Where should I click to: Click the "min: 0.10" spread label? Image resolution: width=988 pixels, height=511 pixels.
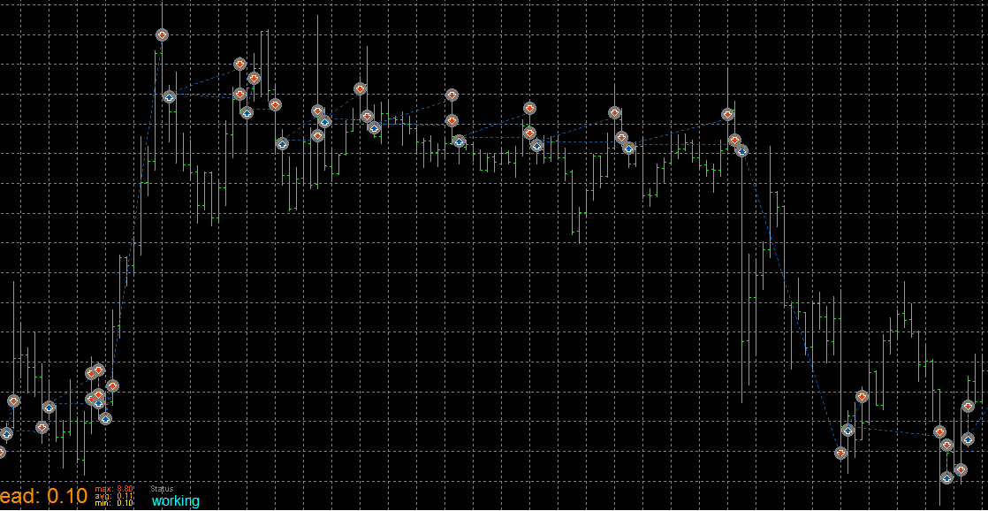coord(114,502)
